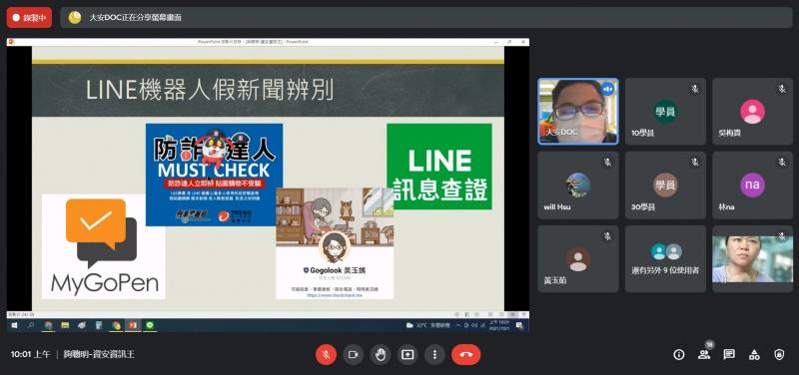Unmute the microphone in call controls
The height and width of the screenshot is (375, 799).
(x=327, y=355)
